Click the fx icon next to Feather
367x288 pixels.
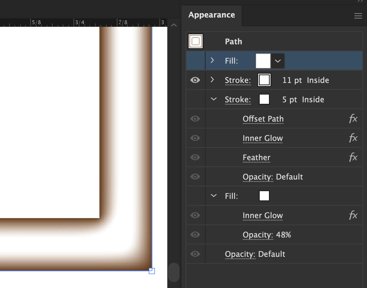pos(353,157)
